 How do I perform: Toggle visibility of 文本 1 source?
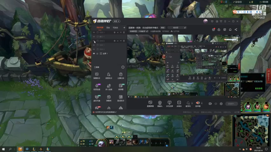94,45
